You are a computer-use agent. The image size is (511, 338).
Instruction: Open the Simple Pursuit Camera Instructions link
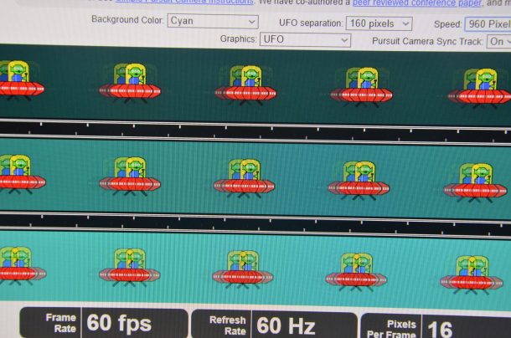point(184,2)
